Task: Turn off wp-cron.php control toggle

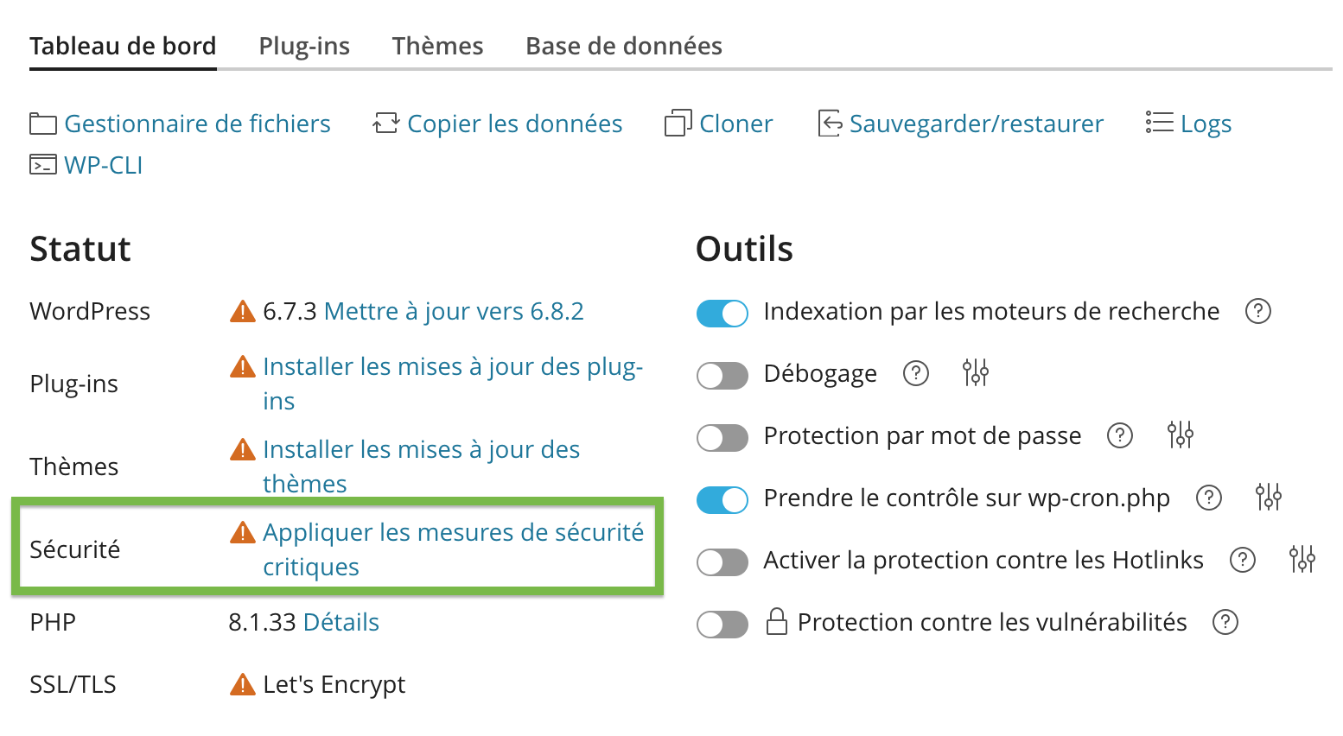Action: (722, 499)
